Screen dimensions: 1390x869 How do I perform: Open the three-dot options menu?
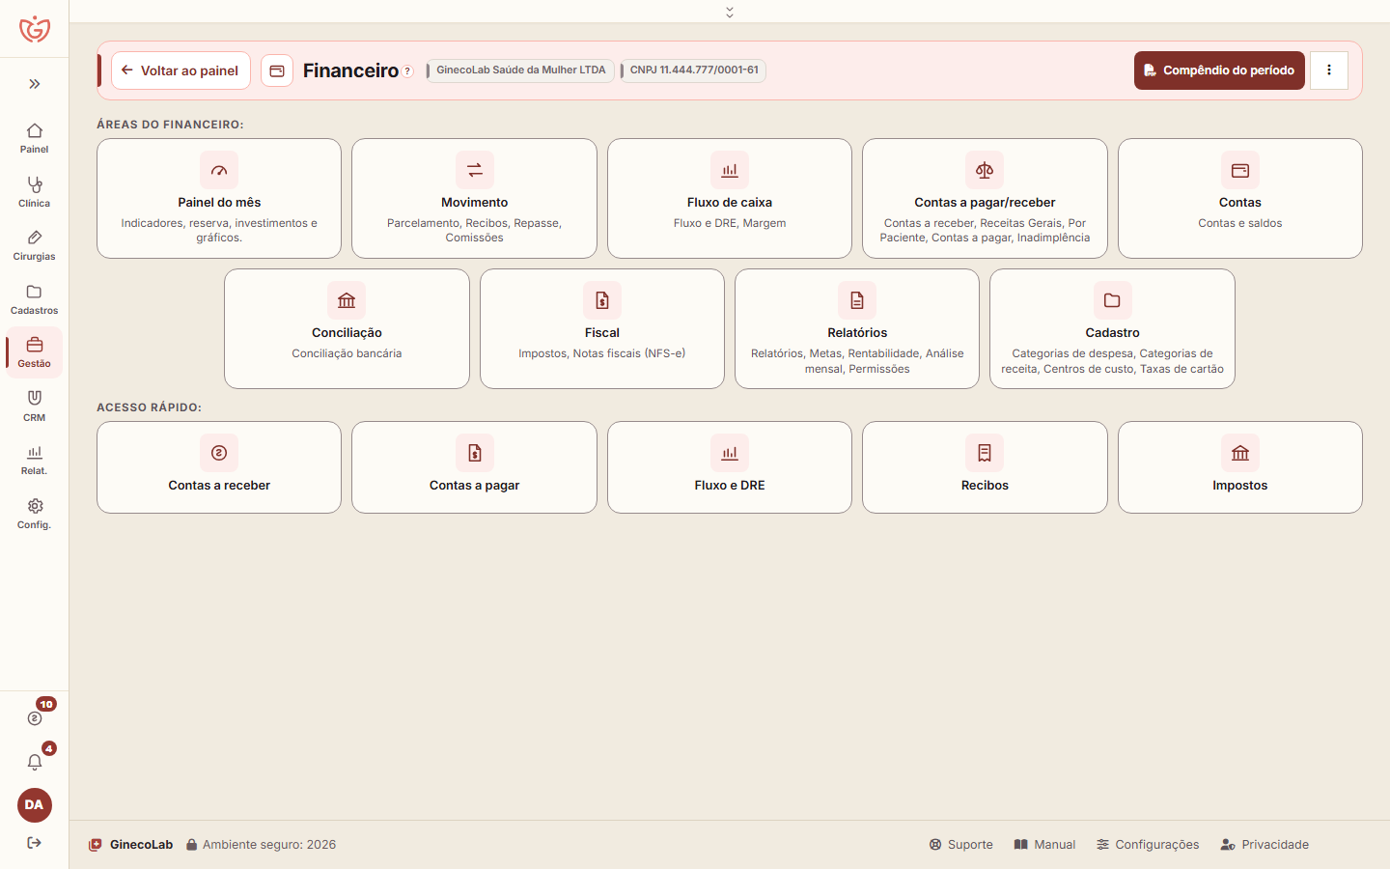tap(1329, 70)
